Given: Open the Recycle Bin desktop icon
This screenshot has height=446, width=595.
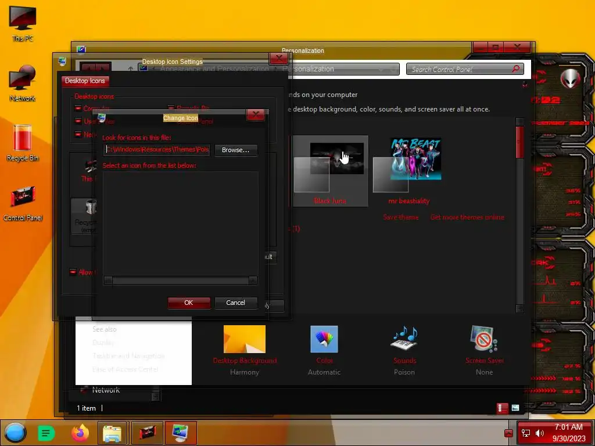Looking at the screenshot, I should click(x=23, y=143).
